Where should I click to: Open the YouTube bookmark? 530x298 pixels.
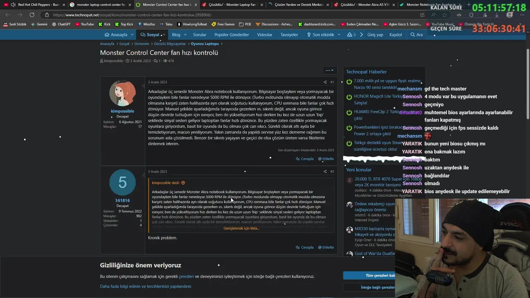coord(84,24)
